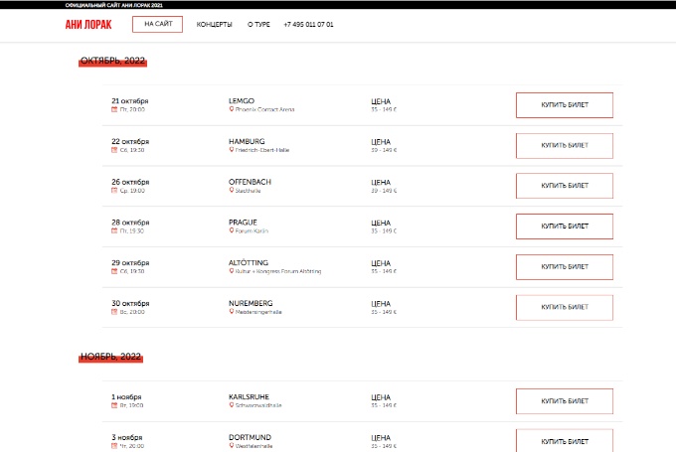Click location pin beside Westfalenhalle
Viewport: 676px width, 452px height.
[232, 446]
